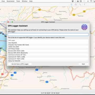Select 'ATP Photo Finder' row
95x95 pixels.
(48, 49)
